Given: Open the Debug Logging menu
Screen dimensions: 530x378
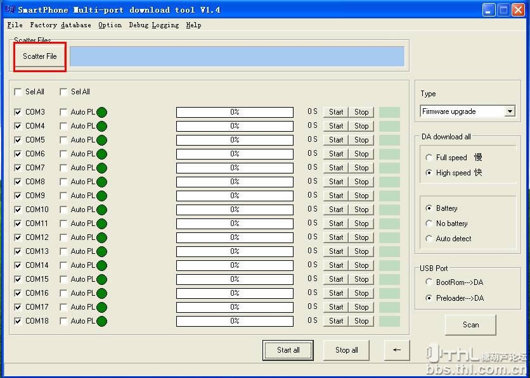Looking at the screenshot, I should pos(153,25).
